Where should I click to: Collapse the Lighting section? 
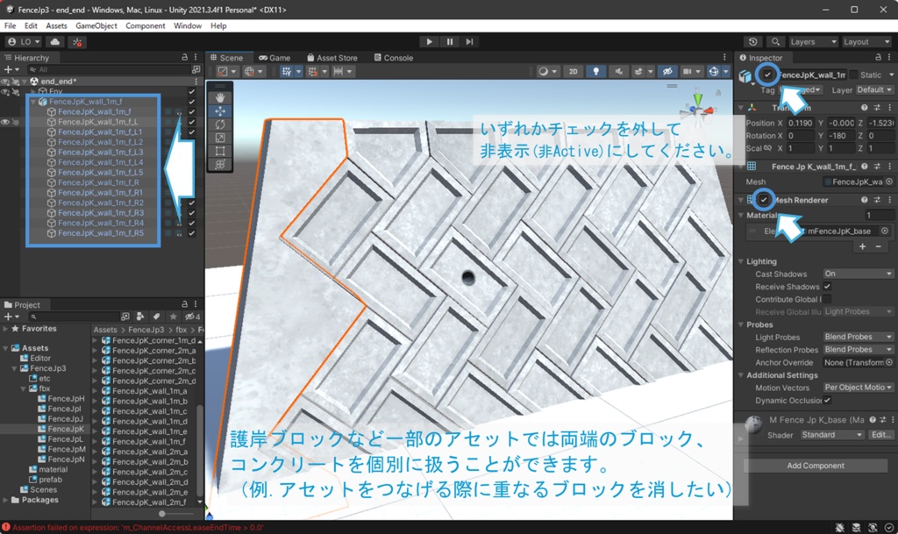(x=740, y=261)
